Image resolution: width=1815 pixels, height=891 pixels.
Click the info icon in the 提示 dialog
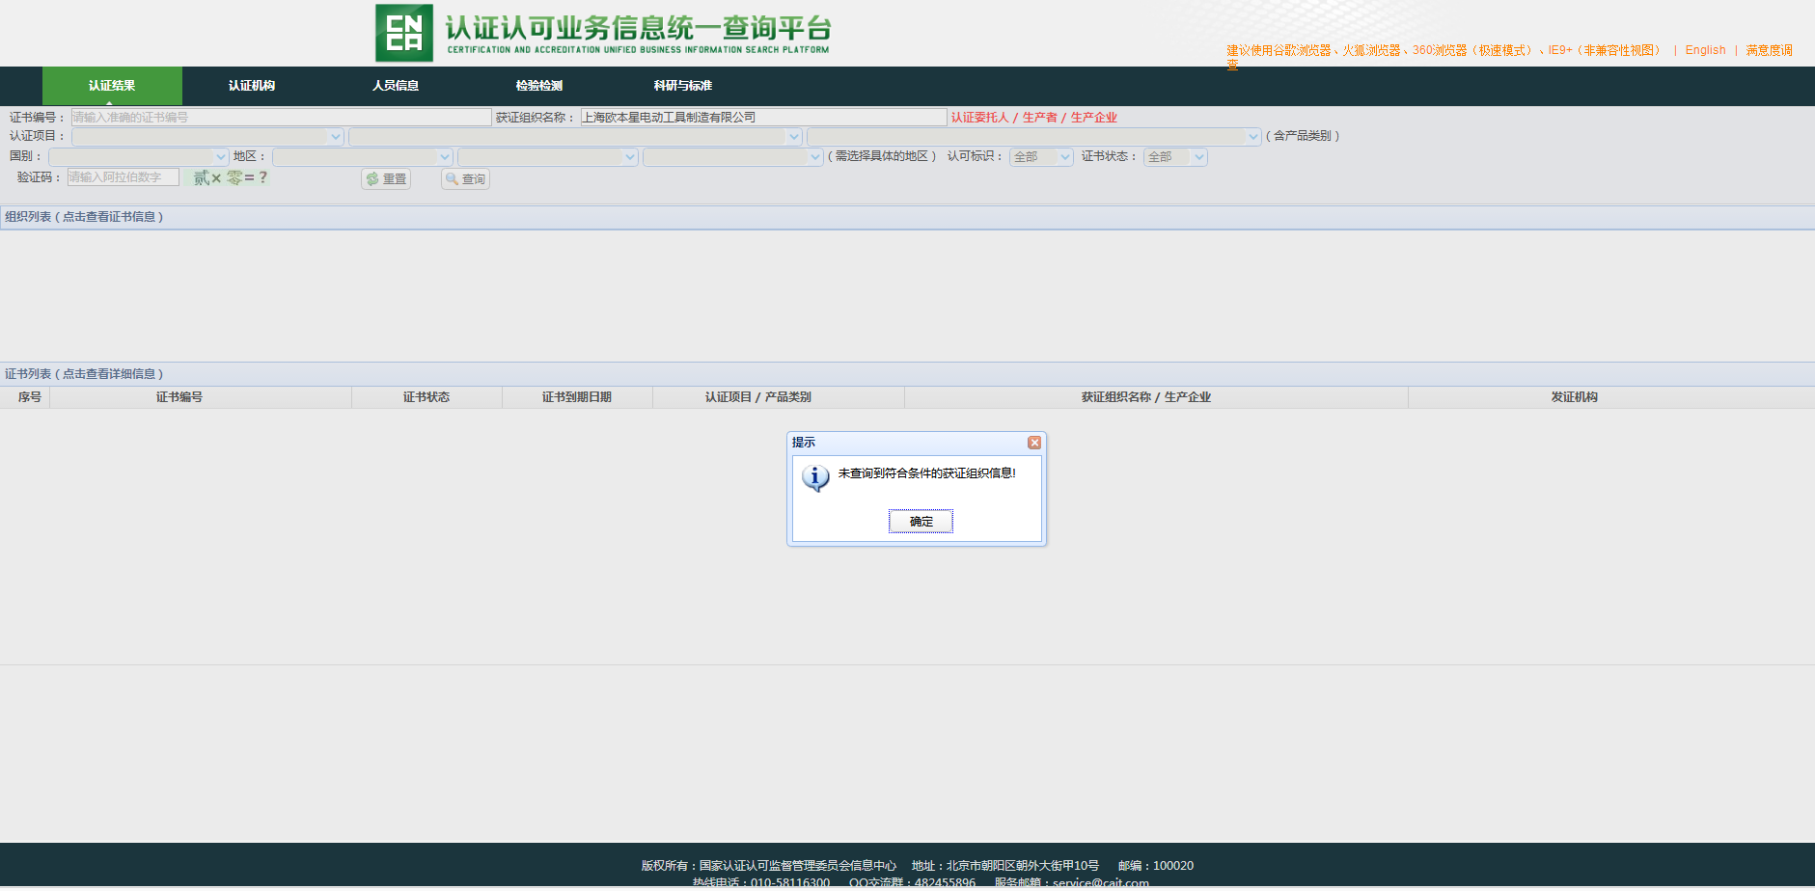[815, 477]
